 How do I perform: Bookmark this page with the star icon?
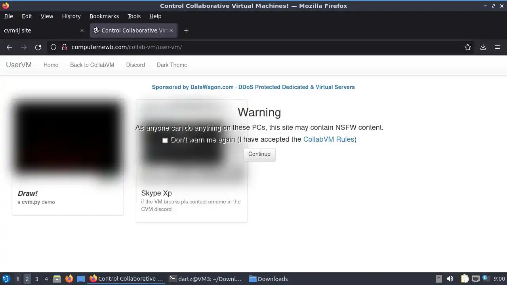tap(468, 47)
